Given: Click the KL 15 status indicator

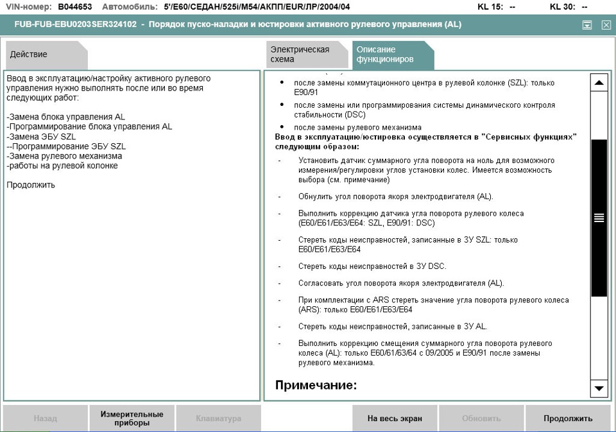Looking at the screenshot, I should (496, 6).
